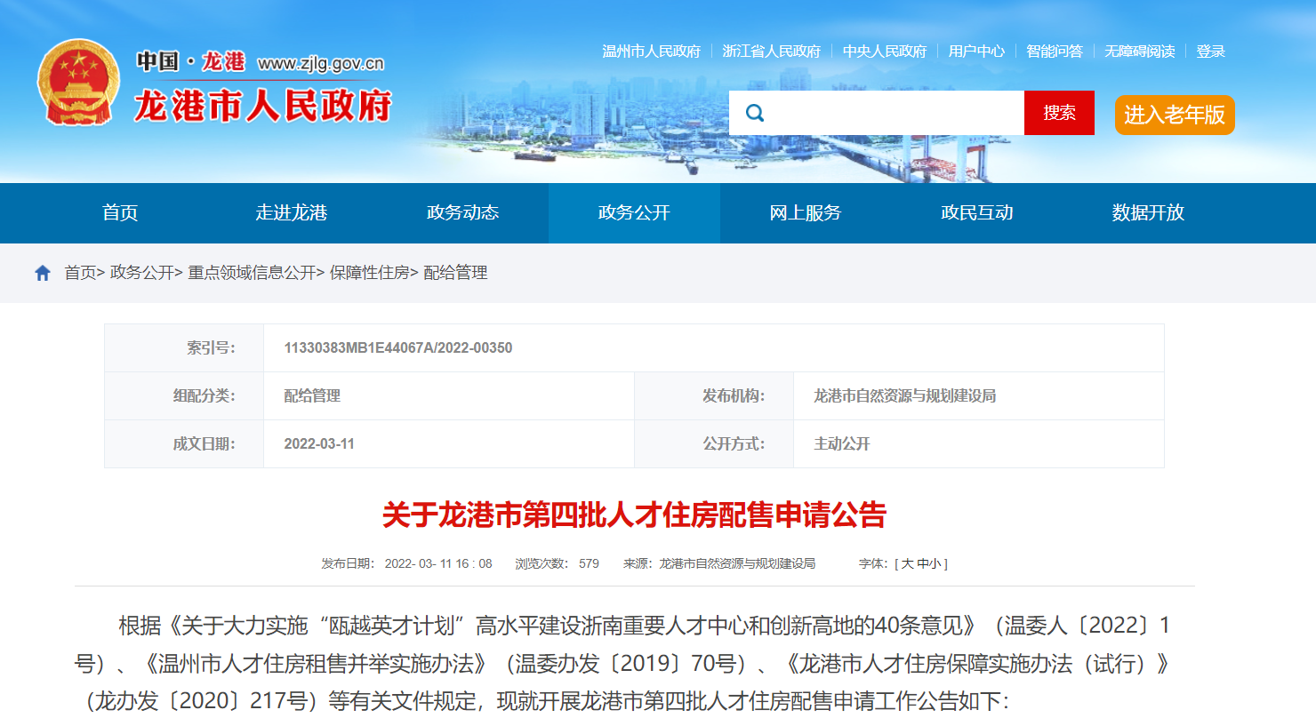The height and width of the screenshot is (726, 1316).
Task: Visit 浙江省人民政府 top link
Action: click(x=771, y=52)
